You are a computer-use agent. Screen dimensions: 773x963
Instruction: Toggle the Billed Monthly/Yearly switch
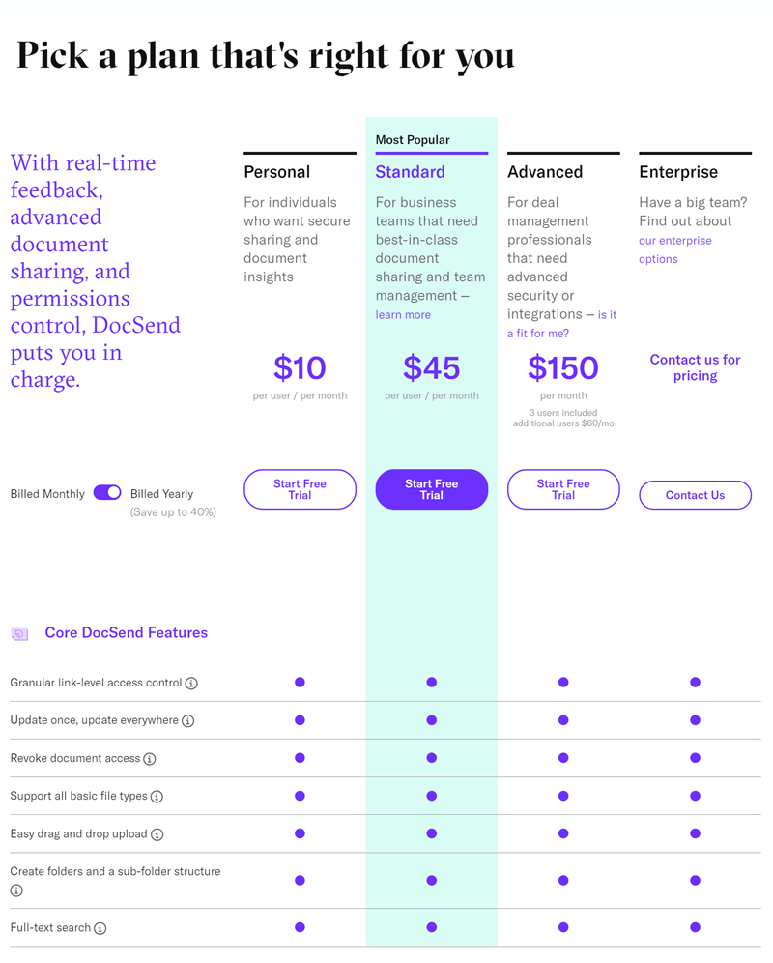107,492
